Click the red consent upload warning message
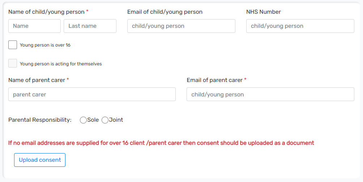363x182 pixels. point(161,143)
